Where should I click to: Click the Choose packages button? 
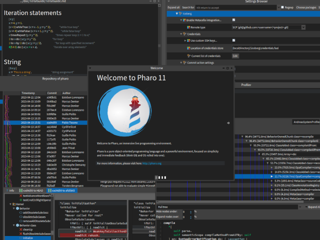306,7
